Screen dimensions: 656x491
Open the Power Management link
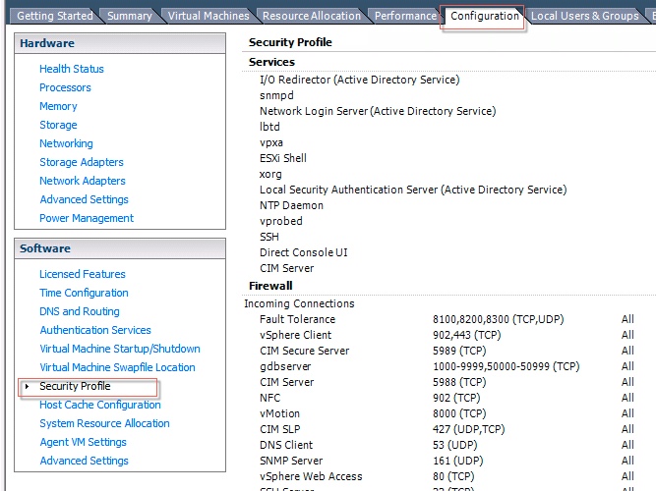pyautogui.click(x=87, y=218)
